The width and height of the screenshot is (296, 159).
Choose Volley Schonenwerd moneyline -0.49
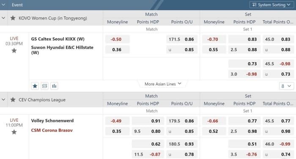[118, 121]
